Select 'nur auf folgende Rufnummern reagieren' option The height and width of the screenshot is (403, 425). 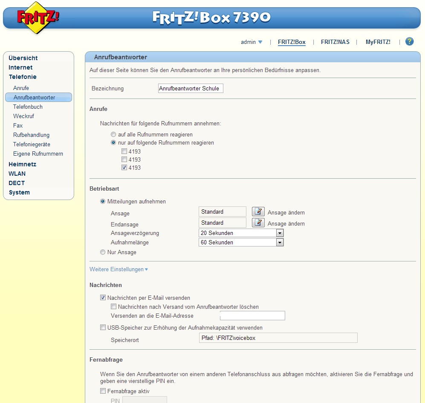(x=113, y=143)
